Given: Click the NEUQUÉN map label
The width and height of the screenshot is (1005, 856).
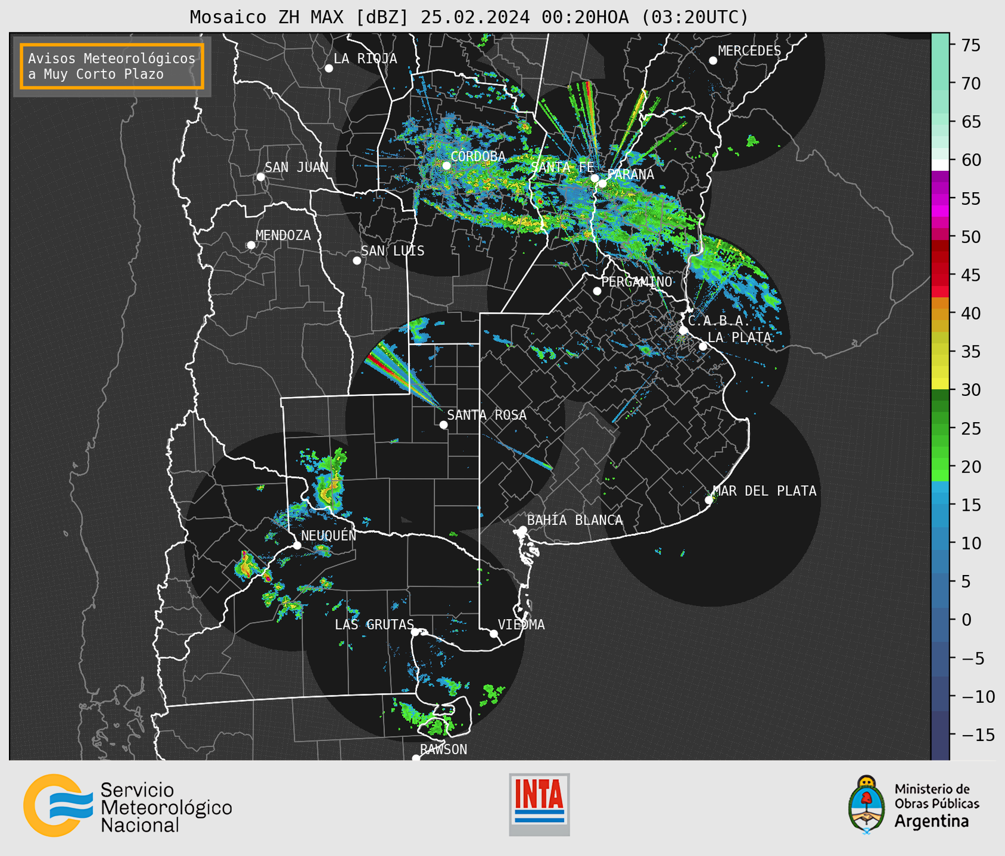Looking at the screenshot, I should pos(329,536).
